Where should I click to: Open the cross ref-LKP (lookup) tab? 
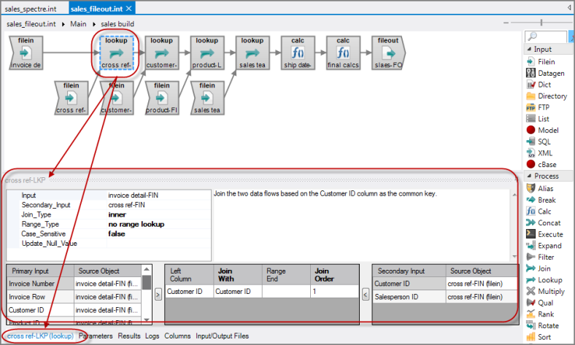point(40,336)
